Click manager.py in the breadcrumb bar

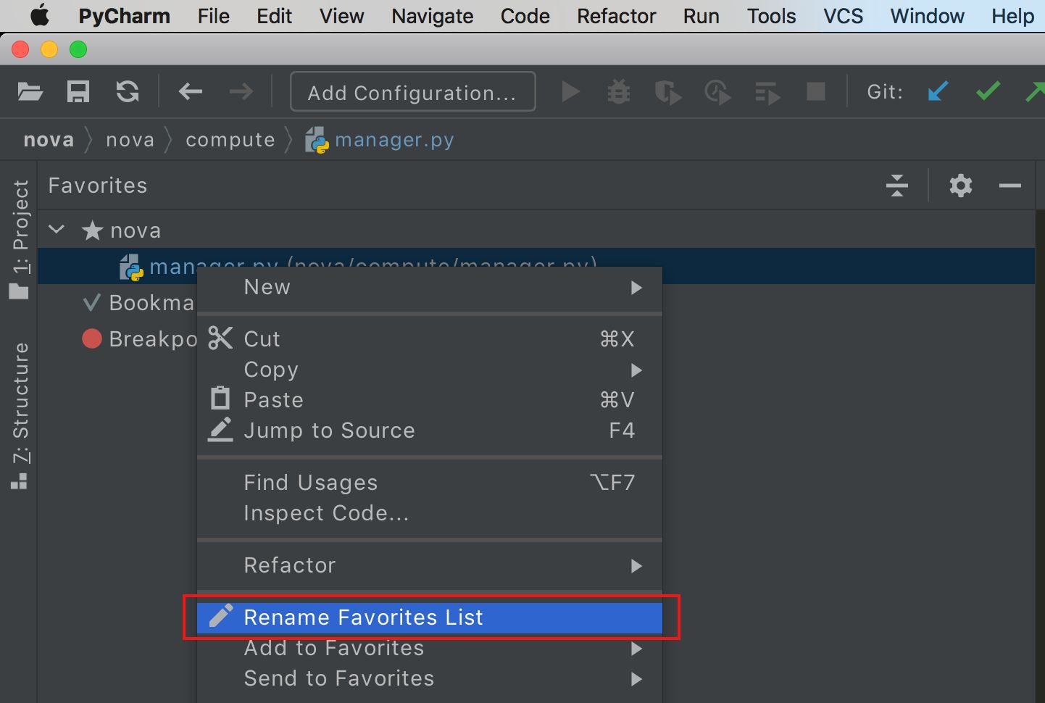tap(394, 140)
